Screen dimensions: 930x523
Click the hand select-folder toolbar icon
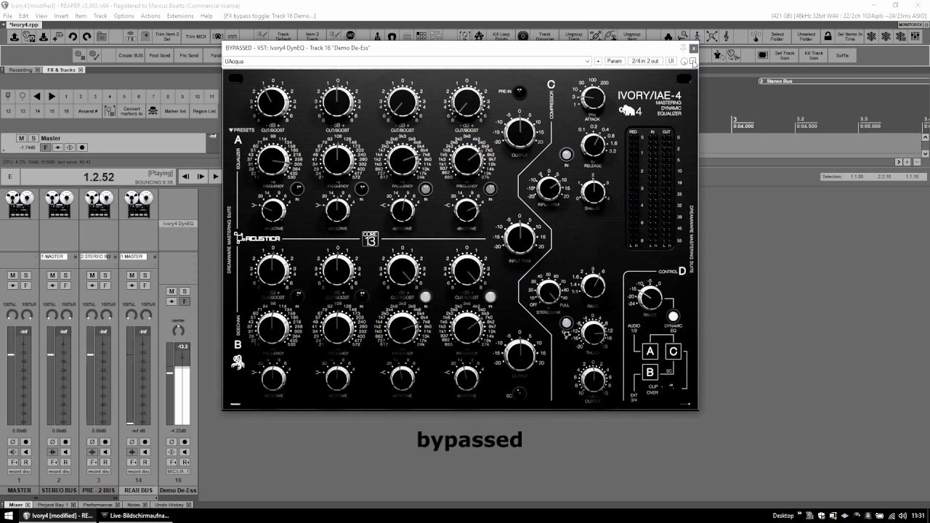(756, 36)
